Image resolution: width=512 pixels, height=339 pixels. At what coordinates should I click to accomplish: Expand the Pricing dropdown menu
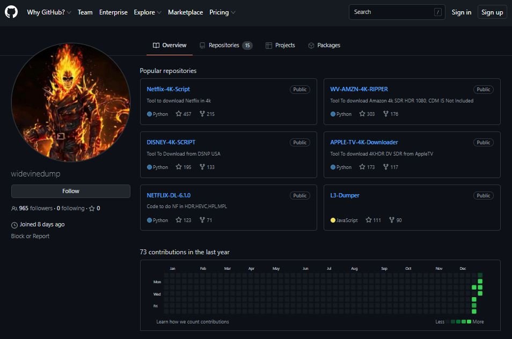click(222, 12)
